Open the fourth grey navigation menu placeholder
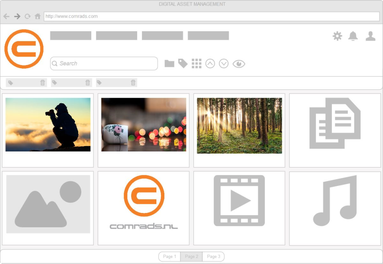The width and height of the screenshot is (383, 264). (208, 35)
